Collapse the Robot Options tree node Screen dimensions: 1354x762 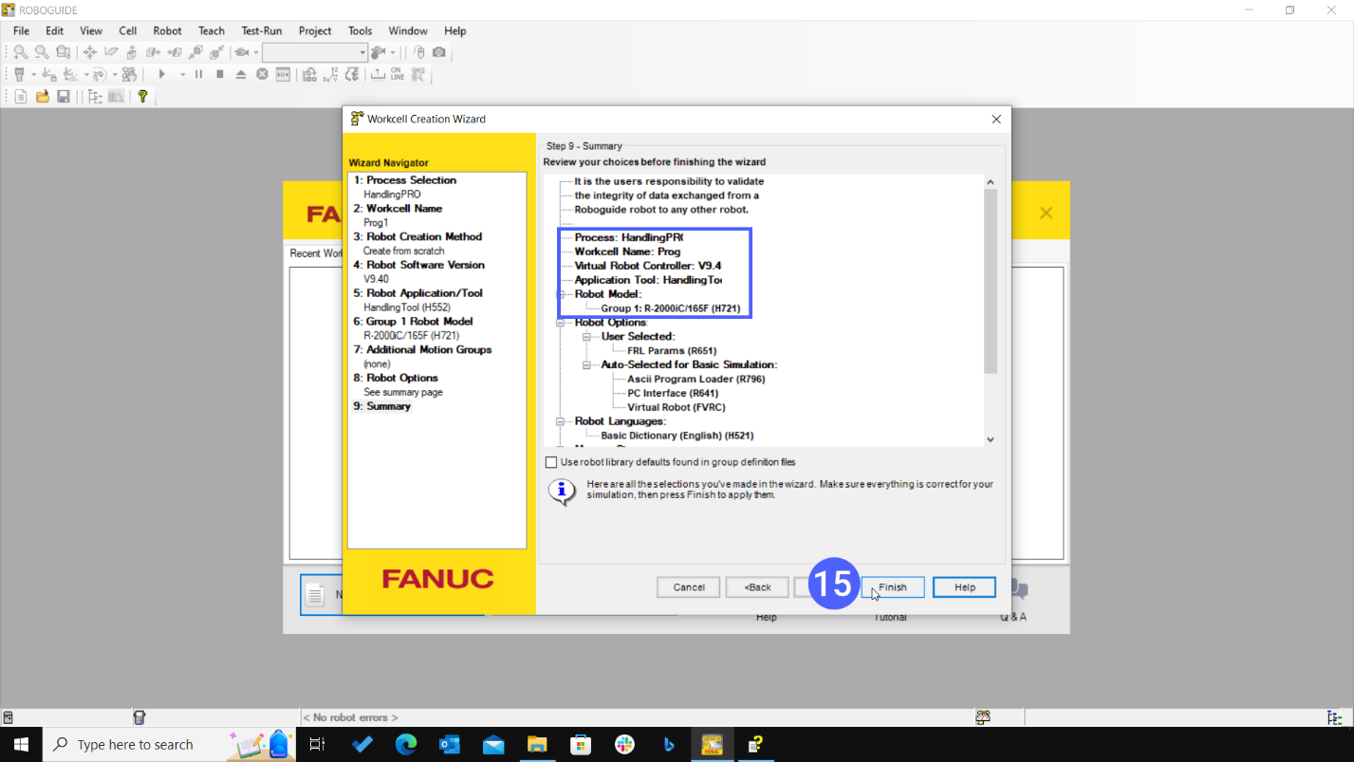[x=559, y=323]
